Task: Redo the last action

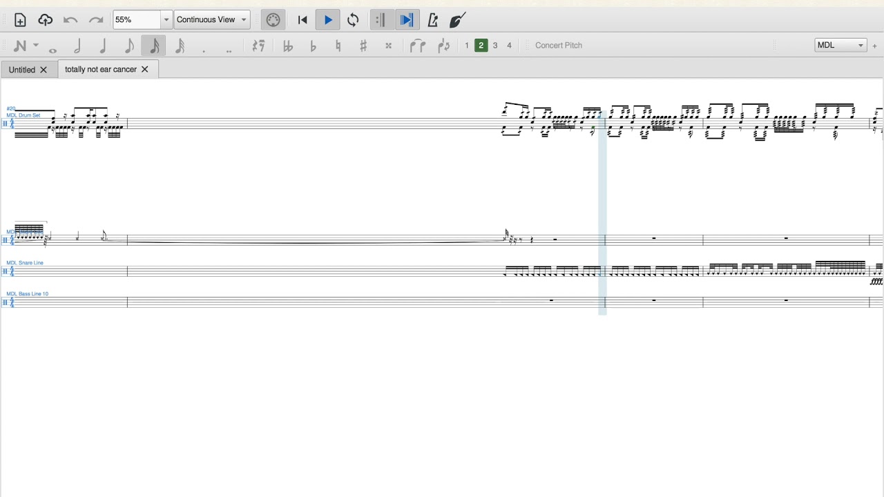Action: click(x=96, y=20)
